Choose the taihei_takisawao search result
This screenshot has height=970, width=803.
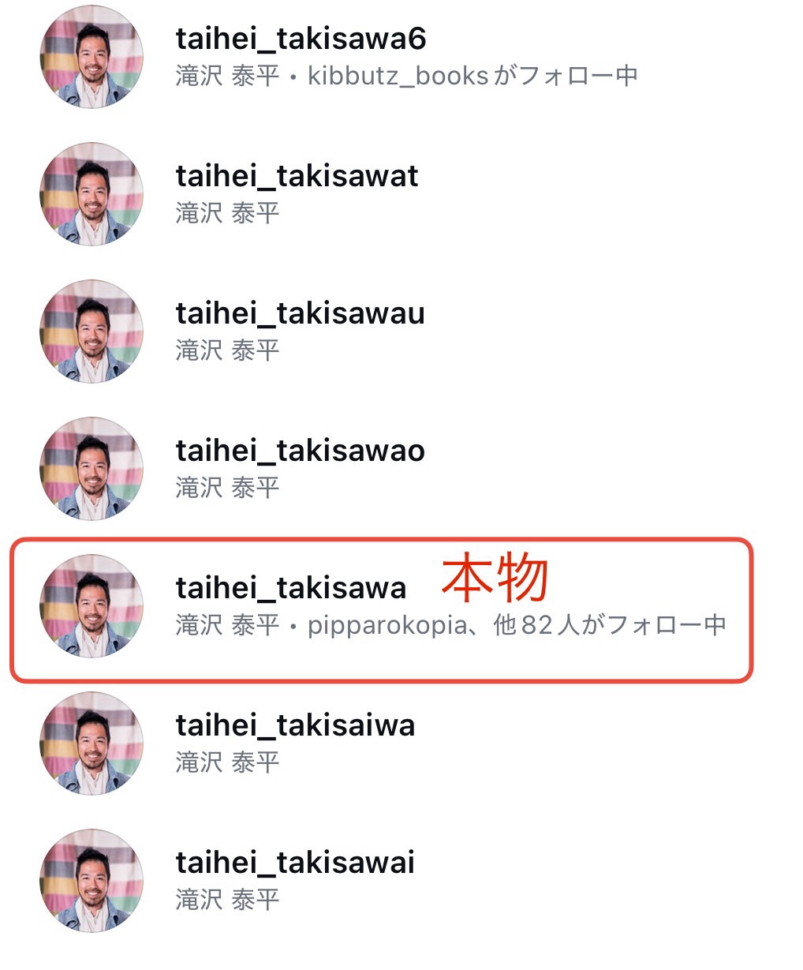point(300,451)
